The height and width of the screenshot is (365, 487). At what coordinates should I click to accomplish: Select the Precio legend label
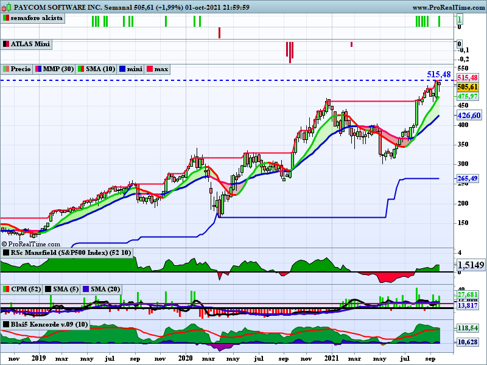[x=17, y=69]
